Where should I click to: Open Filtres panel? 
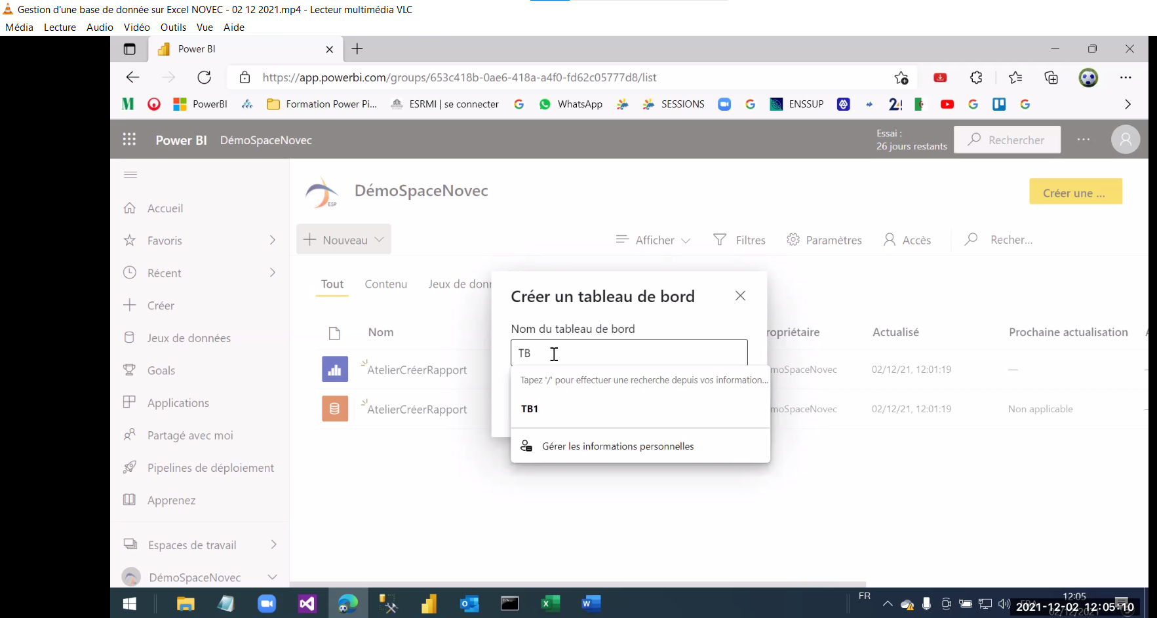(x=739, y=240)
